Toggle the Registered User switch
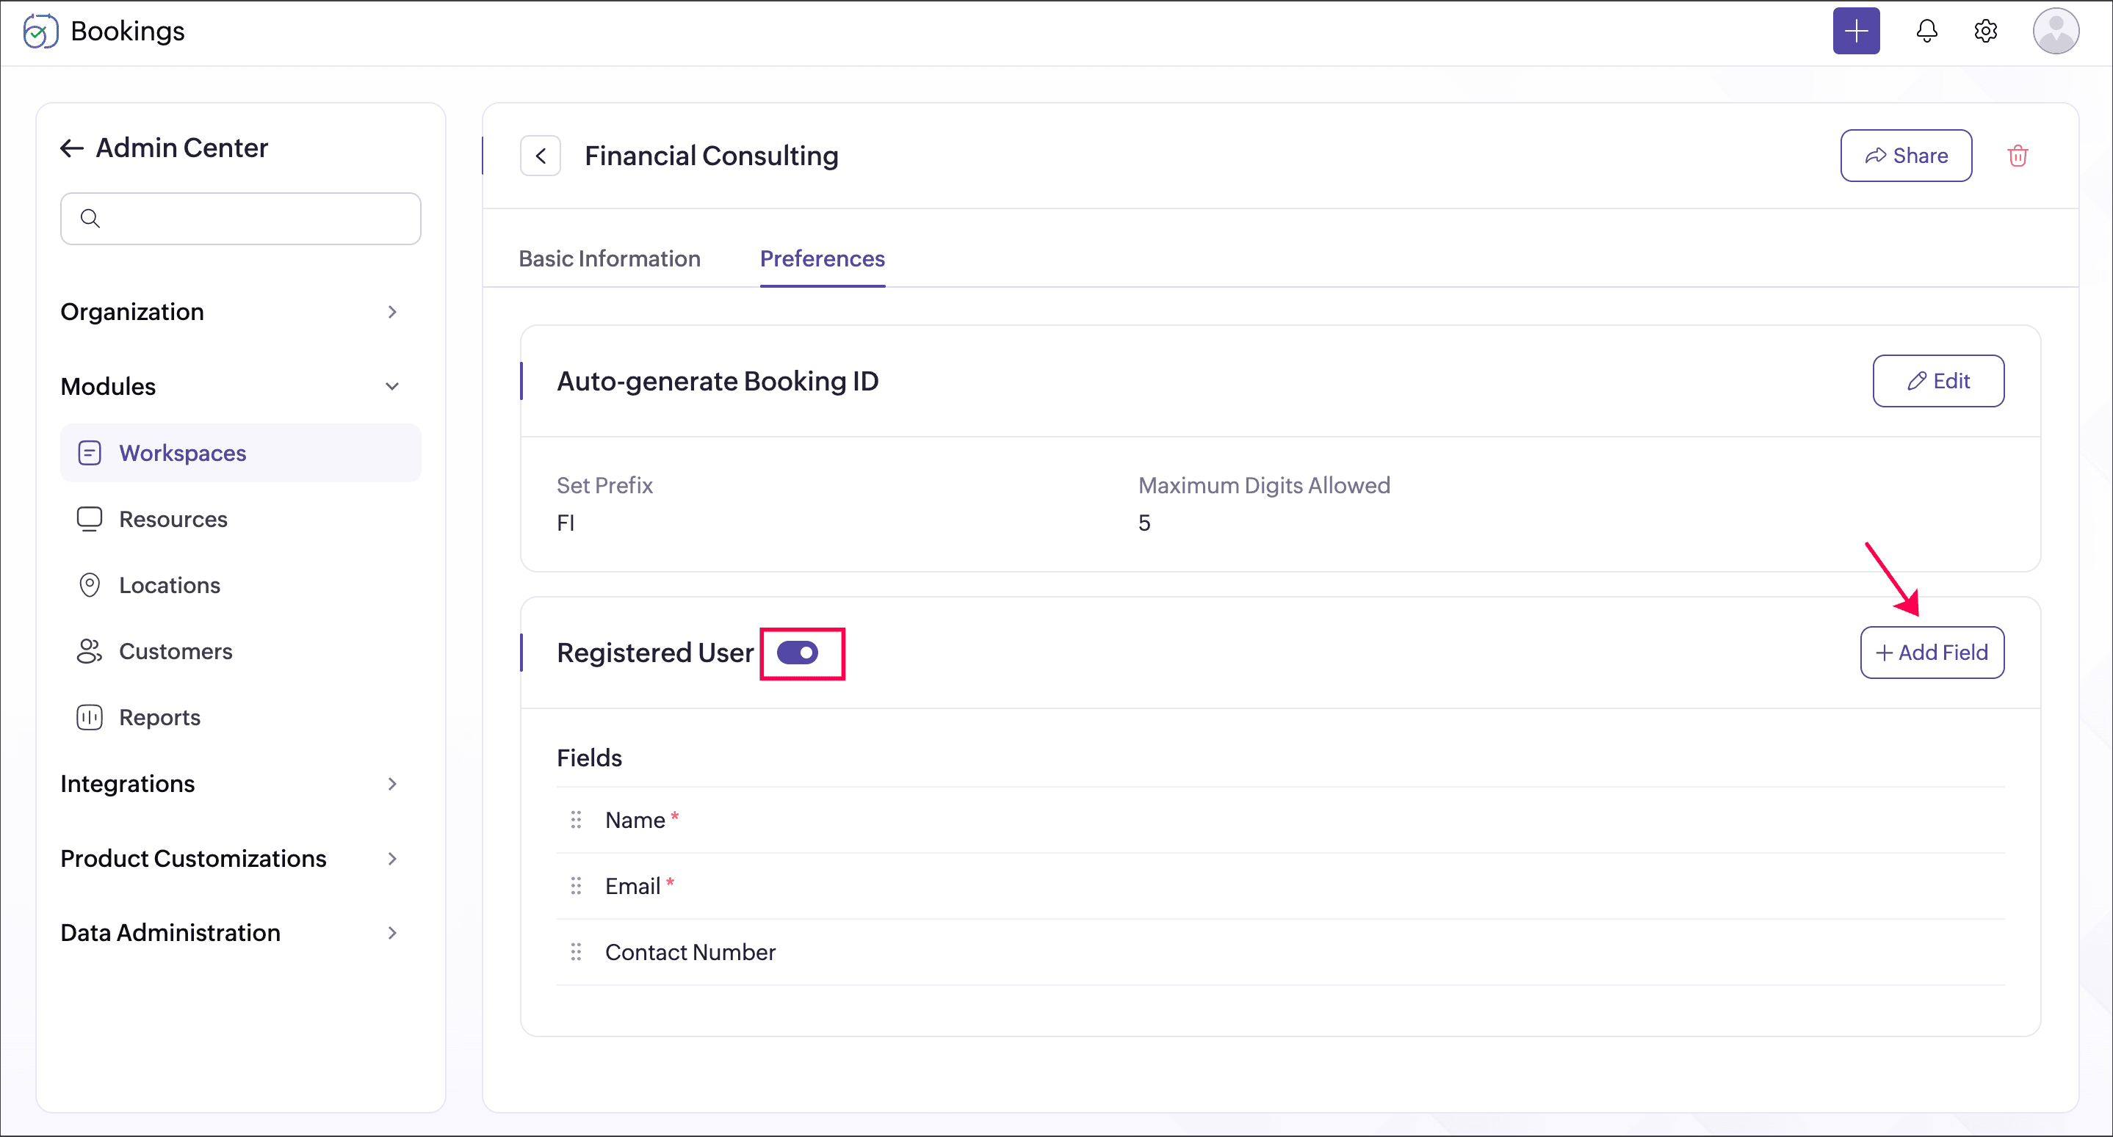The width and height of the screenshot is (2113, 1137). [x=798, y=653]
